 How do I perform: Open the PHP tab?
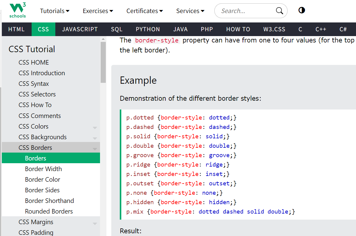pyautogui.click(x=207, y=29)
